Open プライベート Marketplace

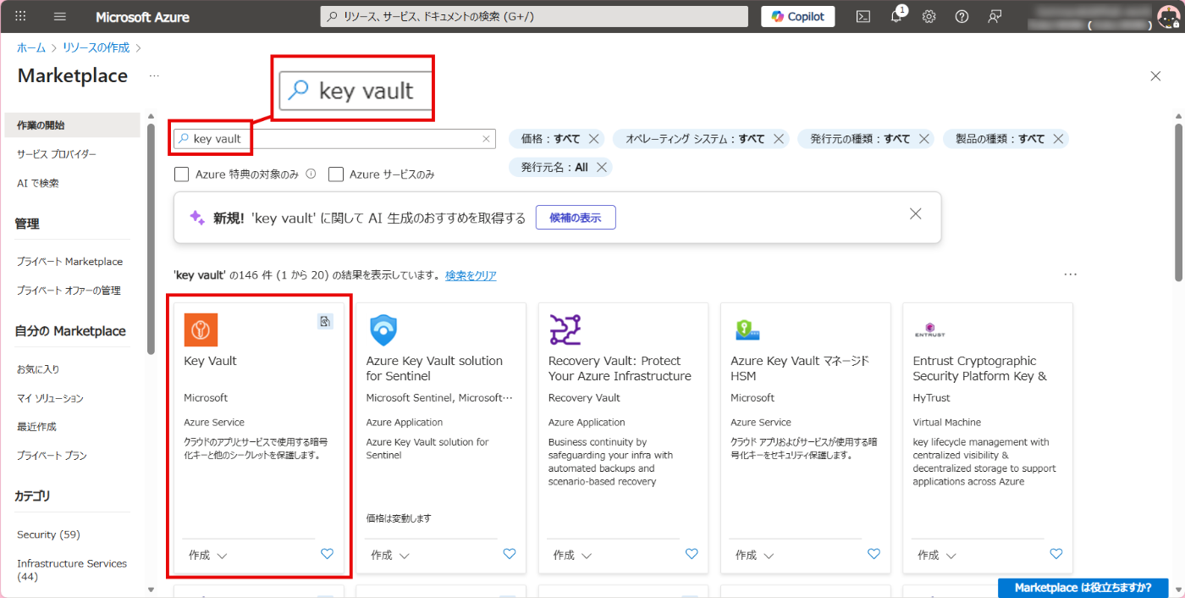[69, 262]
